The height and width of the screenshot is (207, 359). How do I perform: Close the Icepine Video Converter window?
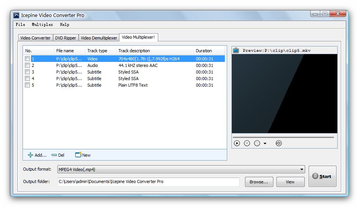(x=338, y=14)
